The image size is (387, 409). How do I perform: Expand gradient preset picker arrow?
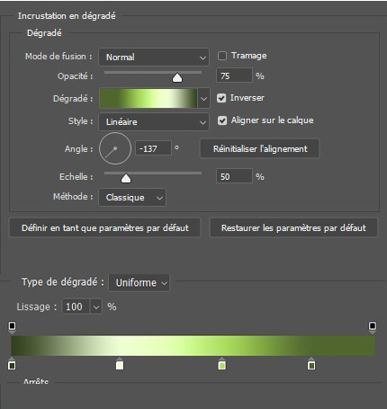pos(203,98)
